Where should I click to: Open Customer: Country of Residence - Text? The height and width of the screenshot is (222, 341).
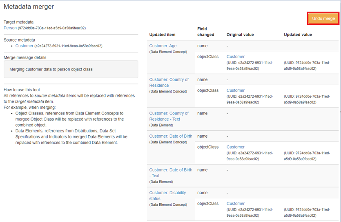point(169,116)
